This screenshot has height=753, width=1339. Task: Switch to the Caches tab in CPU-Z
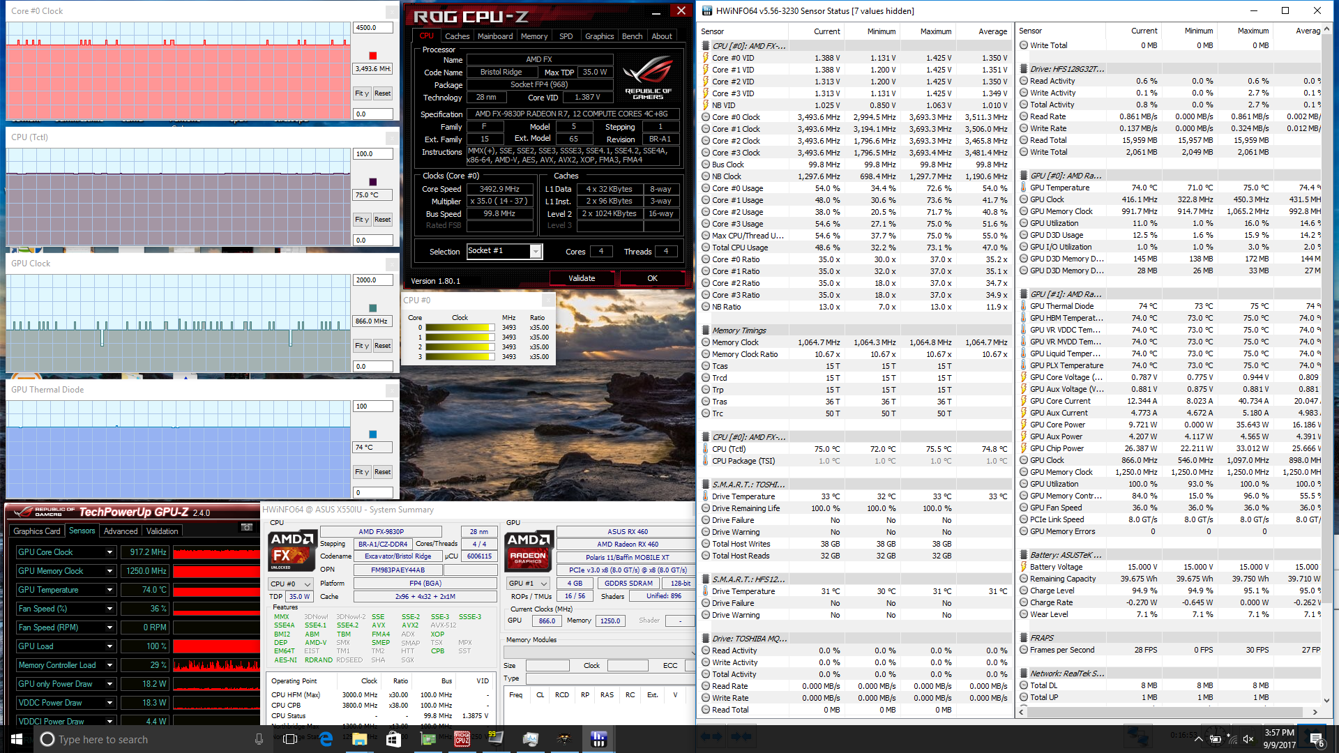coord(457,36)
